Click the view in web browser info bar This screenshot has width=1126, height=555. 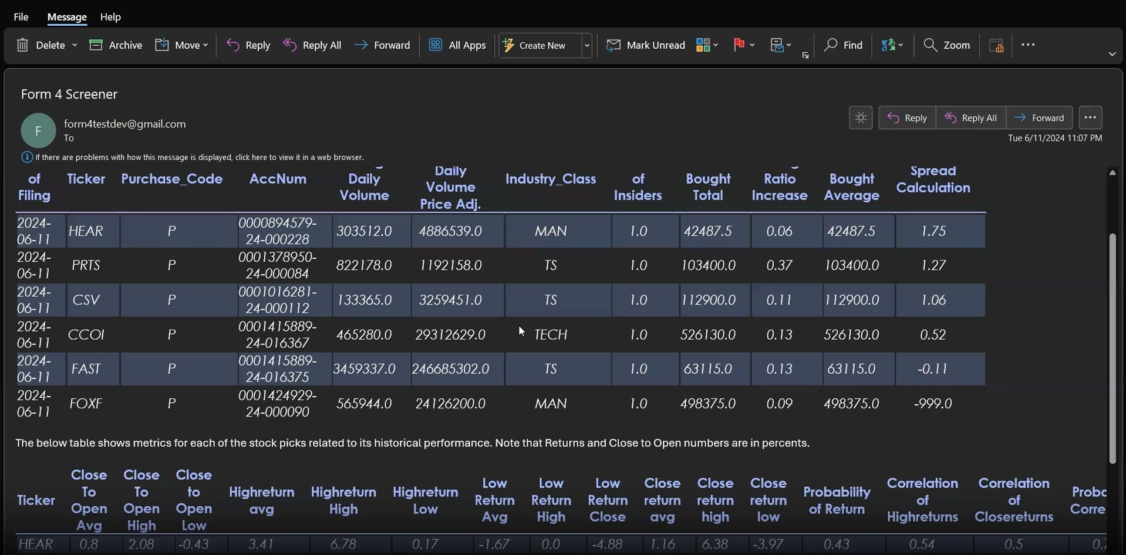199,157
